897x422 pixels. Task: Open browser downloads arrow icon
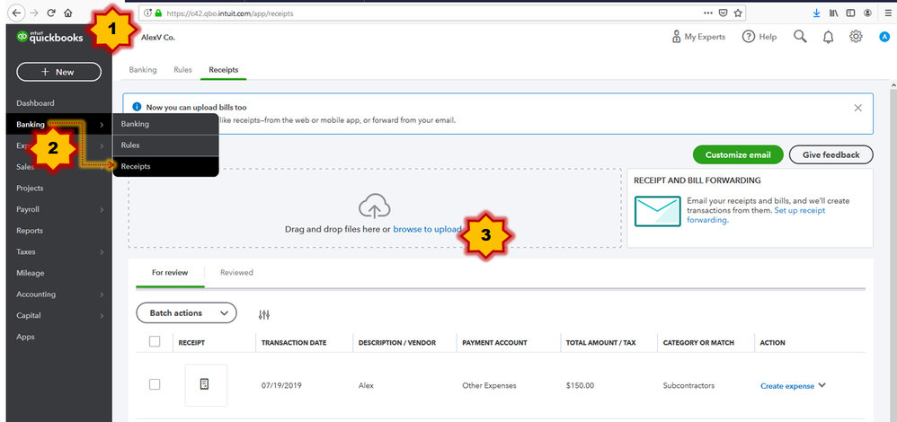pyautogui.click(x=816, y=13)
